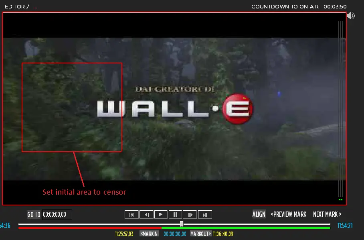Step back one frame
Image resolution: width=364 pixels, height=240 pixels.
[146, 215]
